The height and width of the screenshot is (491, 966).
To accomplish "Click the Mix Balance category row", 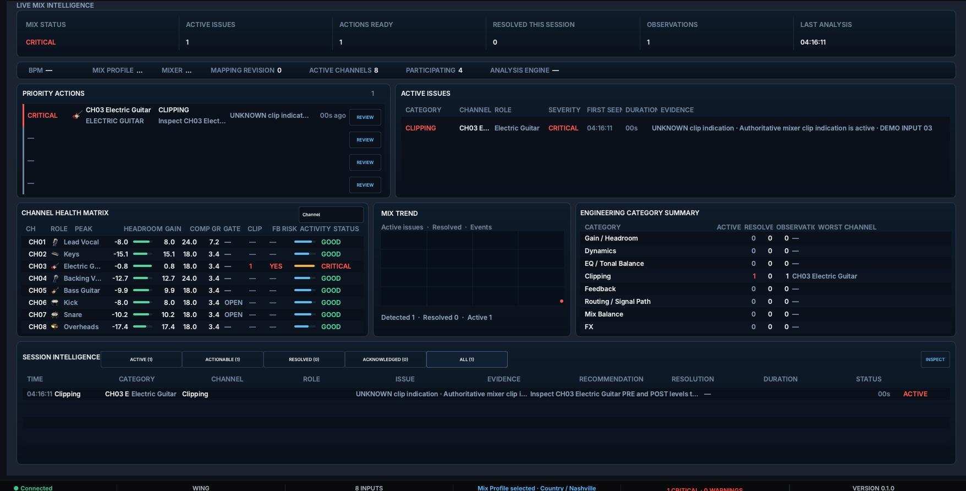I will point(765,314).
